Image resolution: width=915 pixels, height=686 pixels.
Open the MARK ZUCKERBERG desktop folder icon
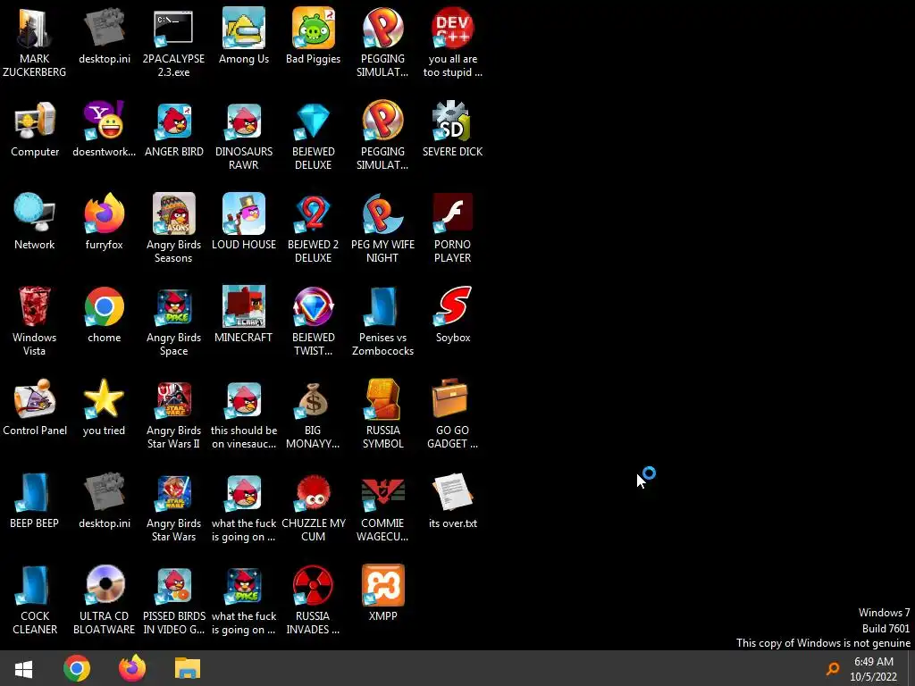[35, 28]
